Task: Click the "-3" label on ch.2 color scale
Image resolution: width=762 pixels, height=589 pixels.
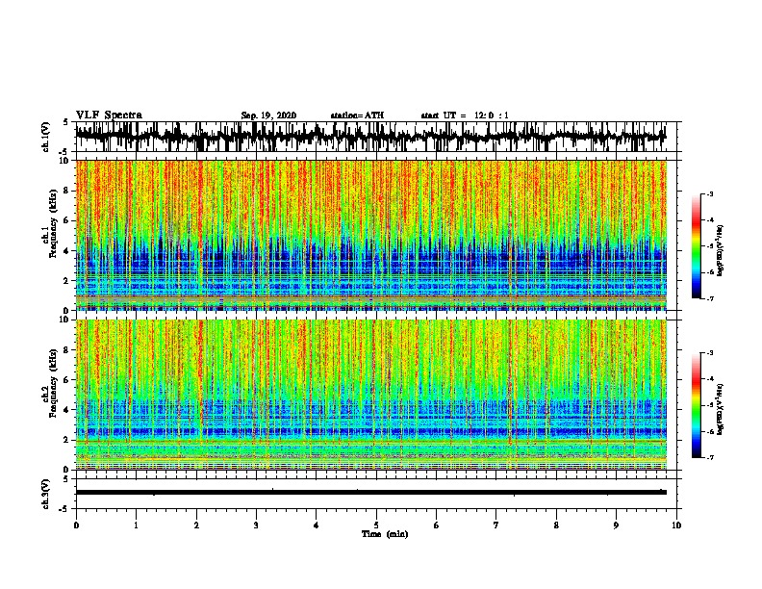Action: coord(710,353)
